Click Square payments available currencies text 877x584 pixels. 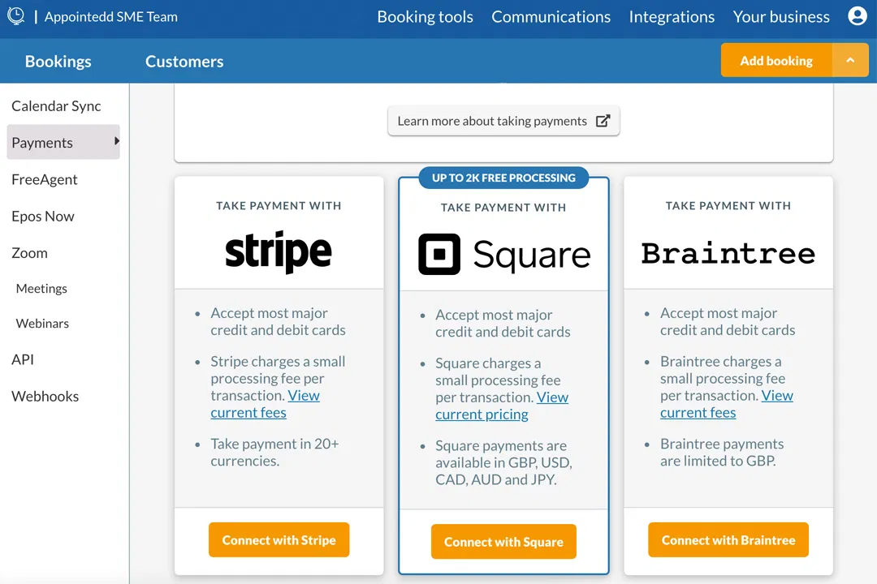[503, 462]
